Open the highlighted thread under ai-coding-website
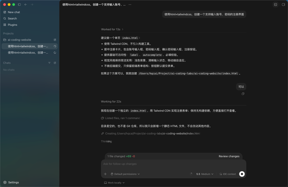This screenshot has height=187, width=288. (30, 46)
